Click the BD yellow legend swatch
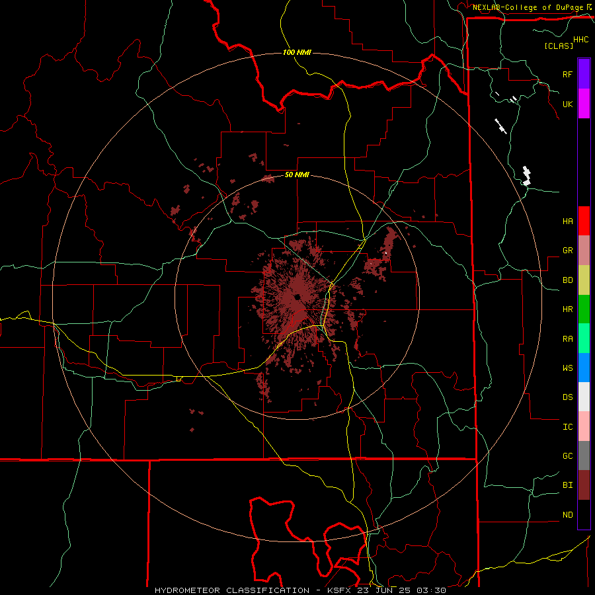The width and height of the screenshot is (595, 595). tap(584, 280)
